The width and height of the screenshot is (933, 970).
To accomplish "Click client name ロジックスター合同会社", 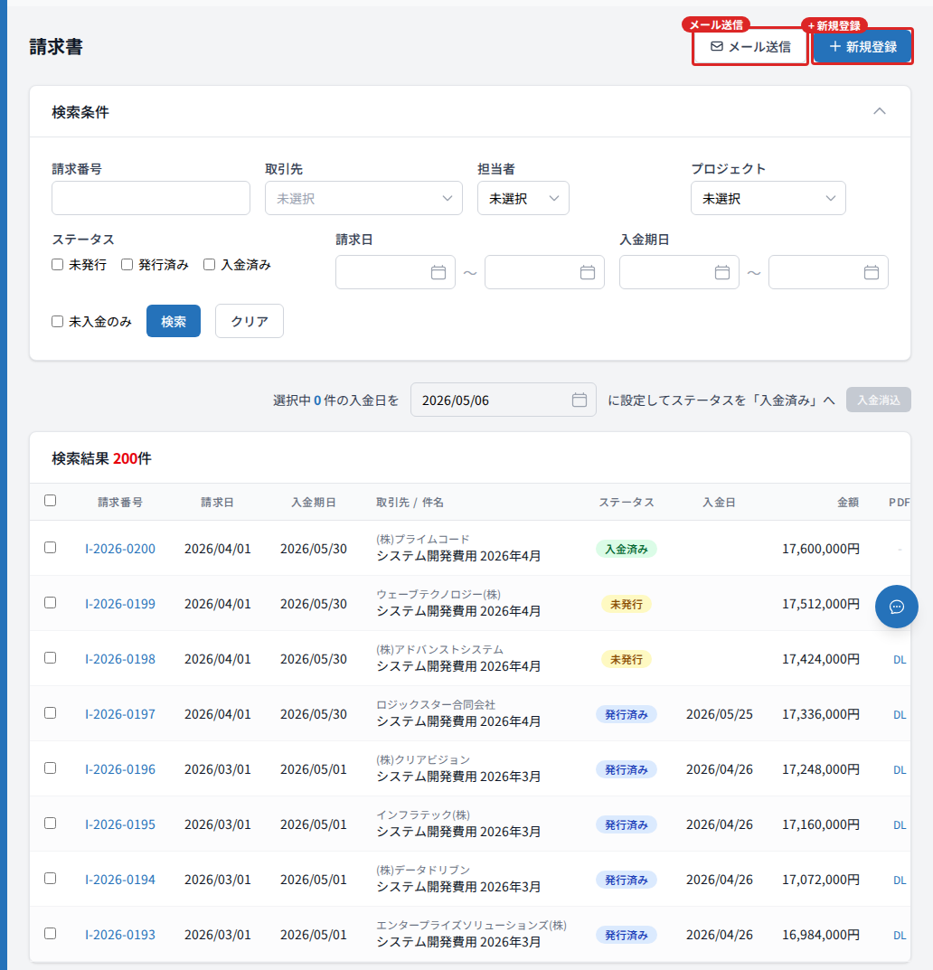I will tap(436, 704).
